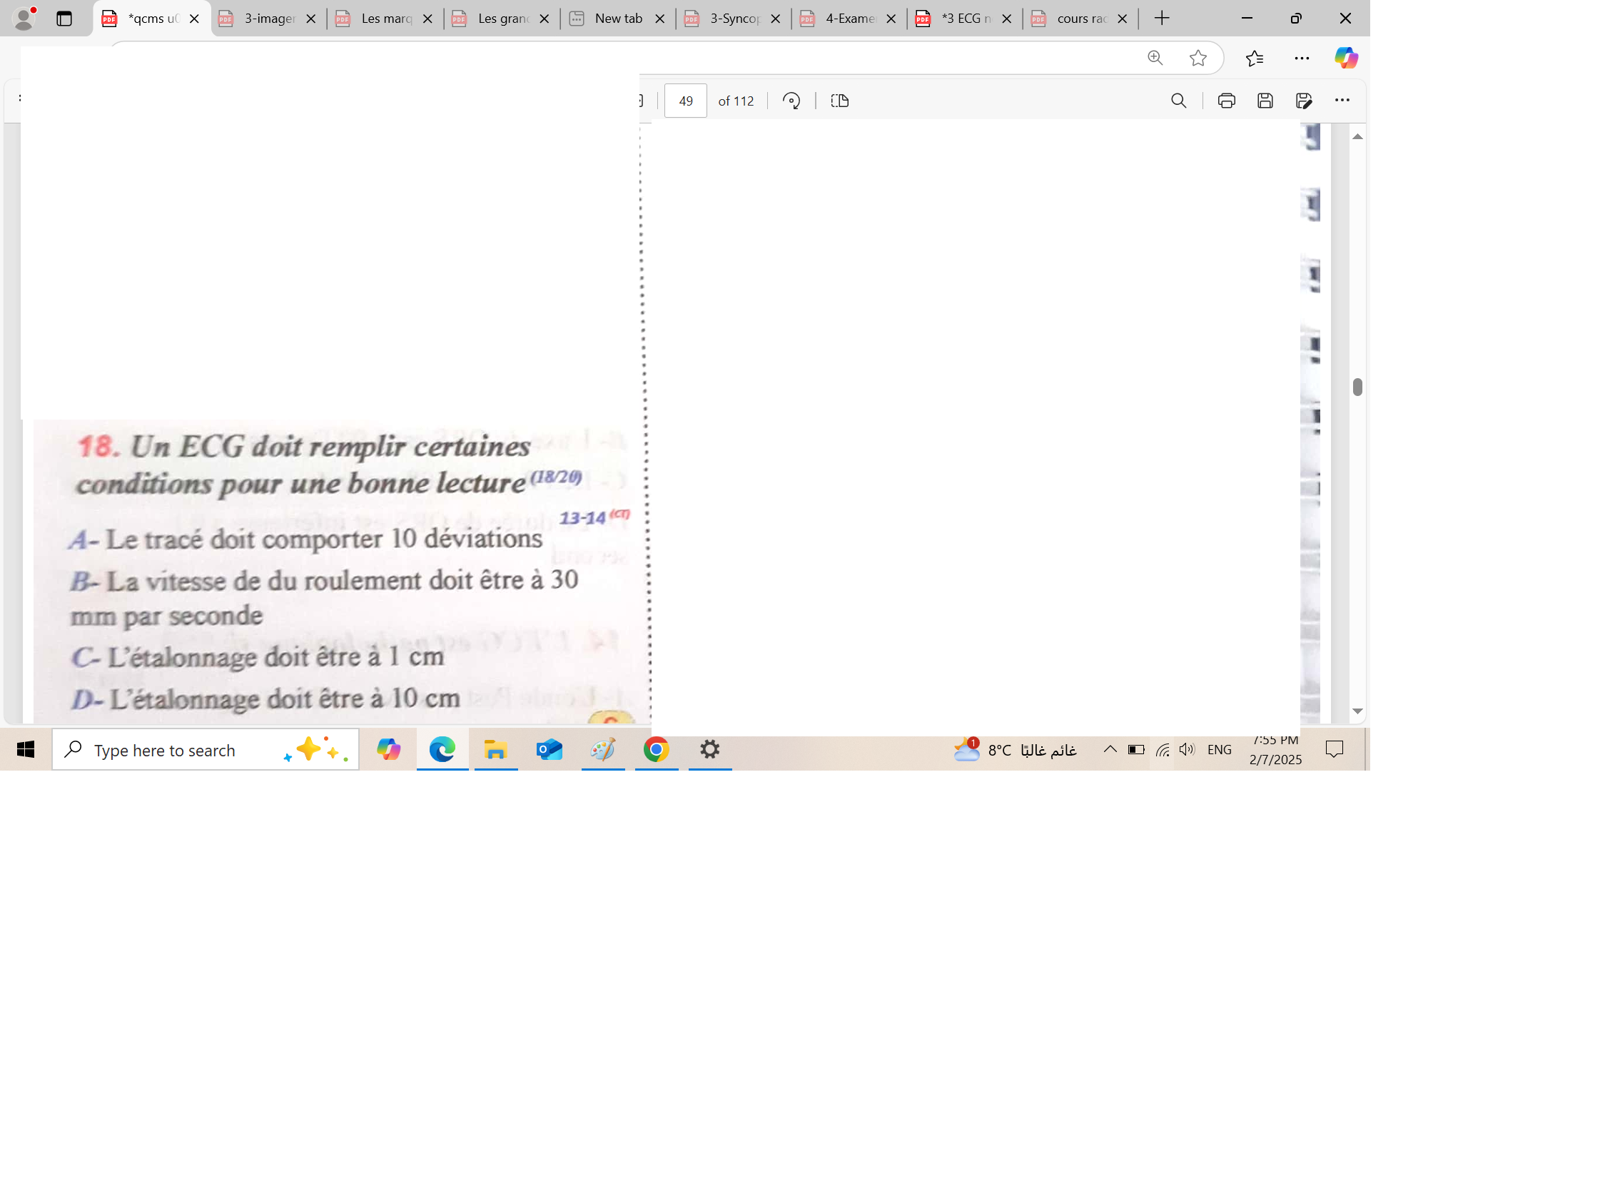Click the PDF page number field
This screenshot has height=1193, width=1610.
coord(685,101)
